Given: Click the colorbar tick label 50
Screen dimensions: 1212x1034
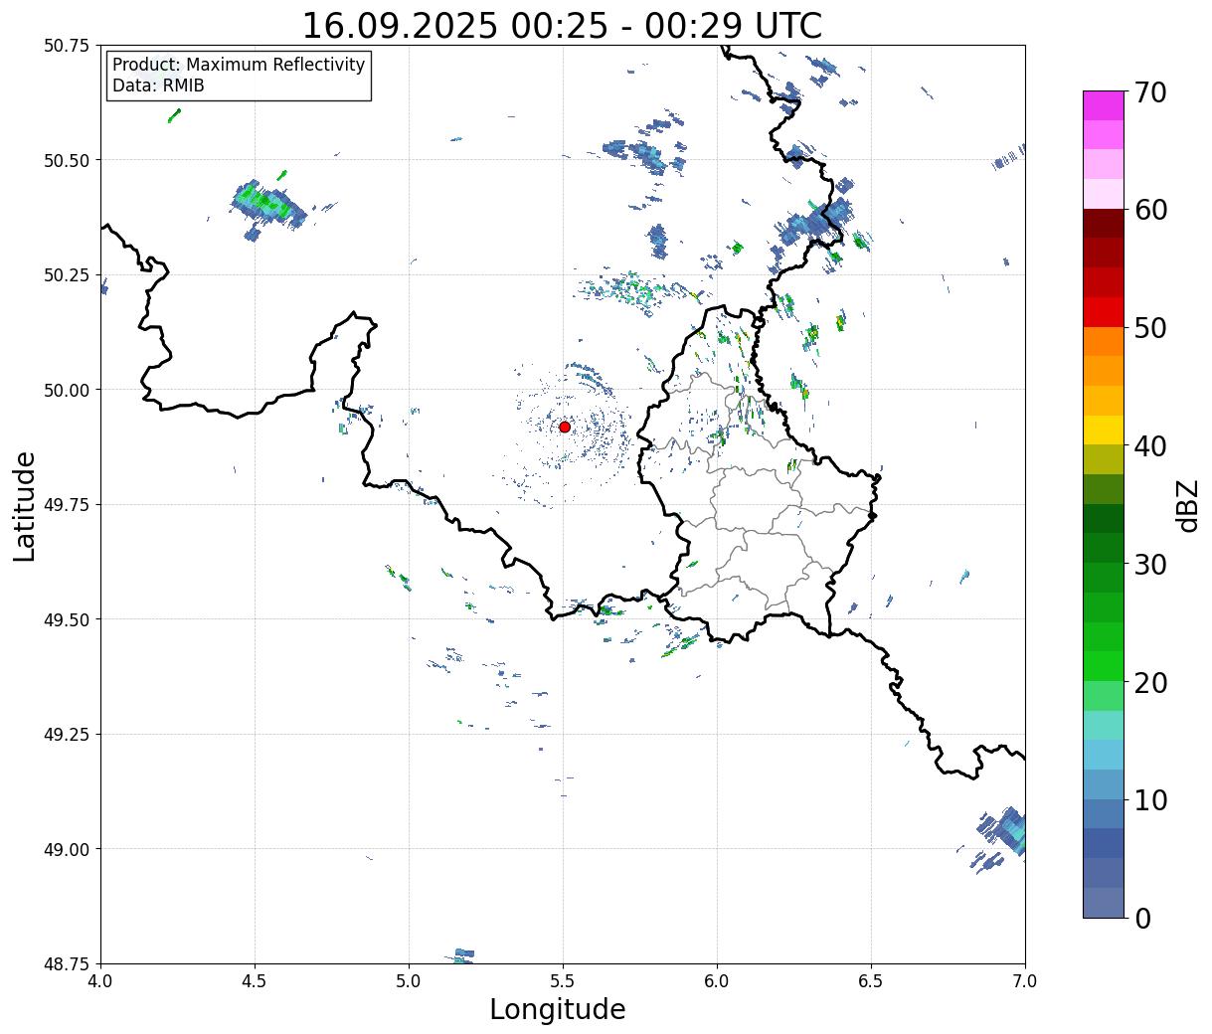Looking at the screenshot, I should click(x=1150, y=328).
